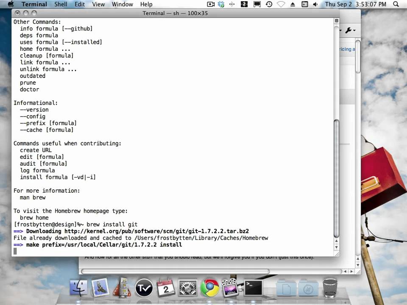Open the volume control in menu bar
The width and height of the screenshot is (407, 305).
tap(315, 4)
